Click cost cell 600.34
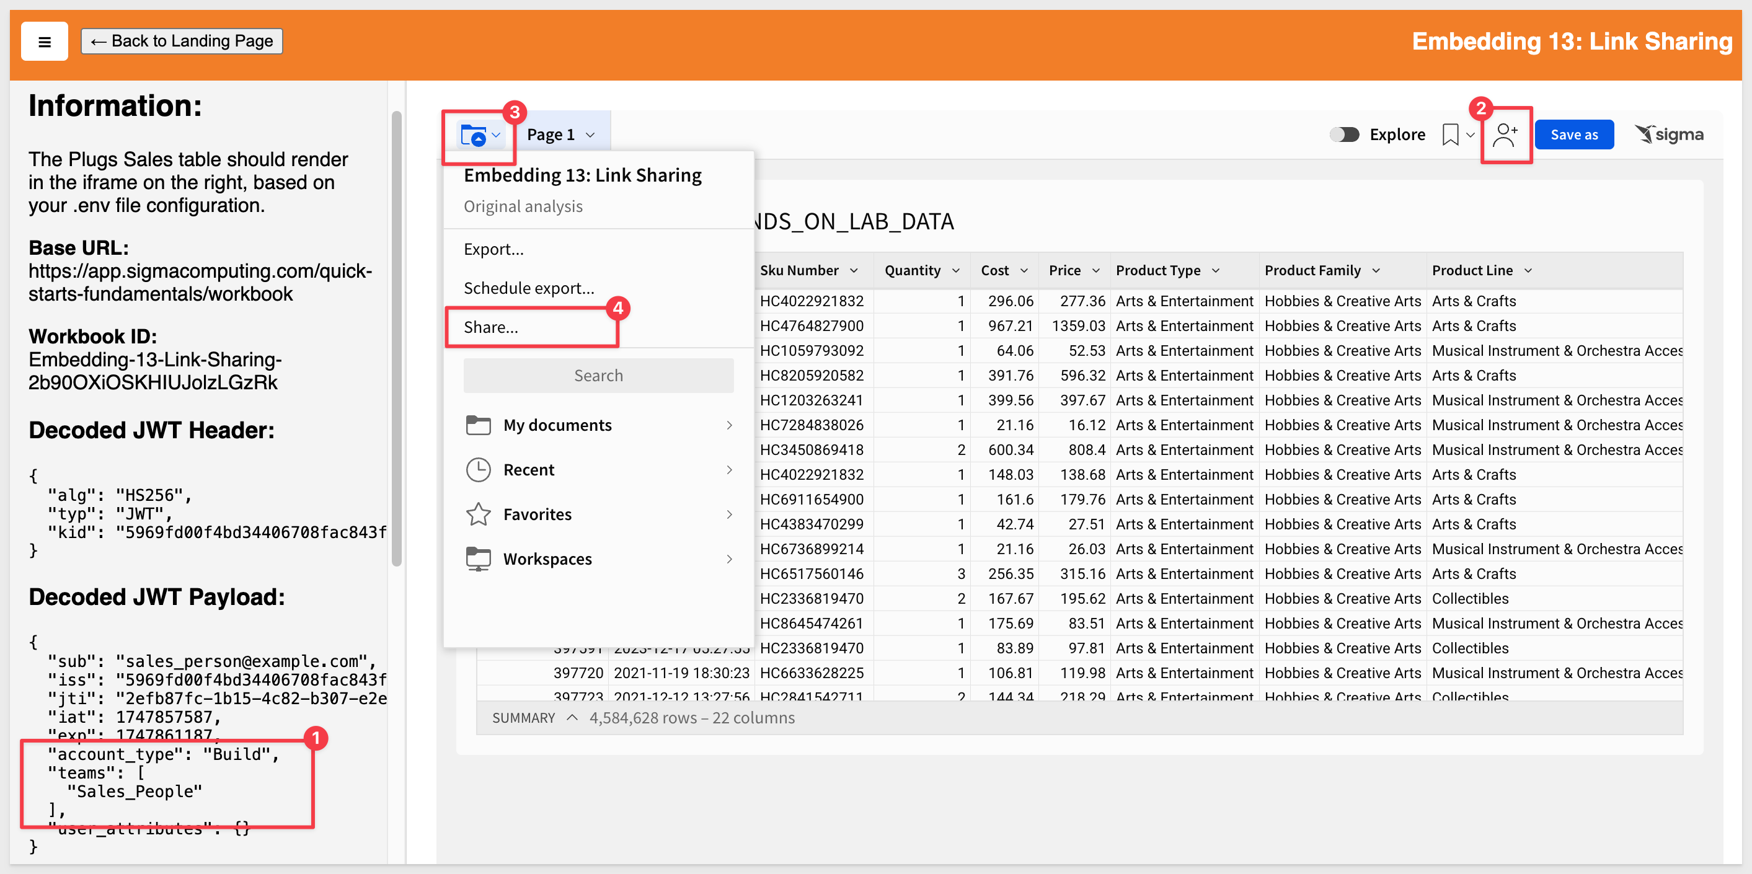The image size is (1752, 874). point(1005,449)
